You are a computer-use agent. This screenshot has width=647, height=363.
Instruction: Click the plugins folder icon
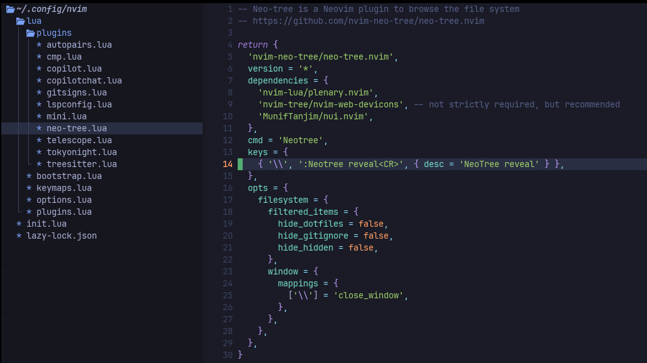[30, 33]
